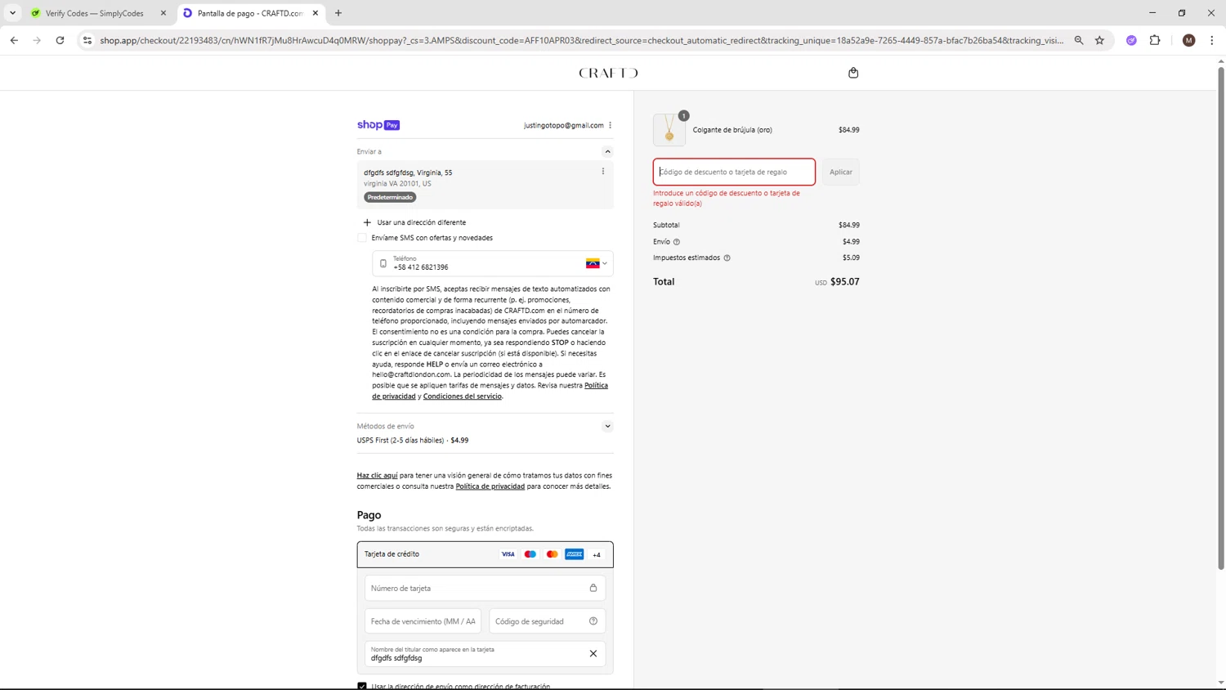Show +4 more card types
The image size is (1226, 690).
(597, 555)
